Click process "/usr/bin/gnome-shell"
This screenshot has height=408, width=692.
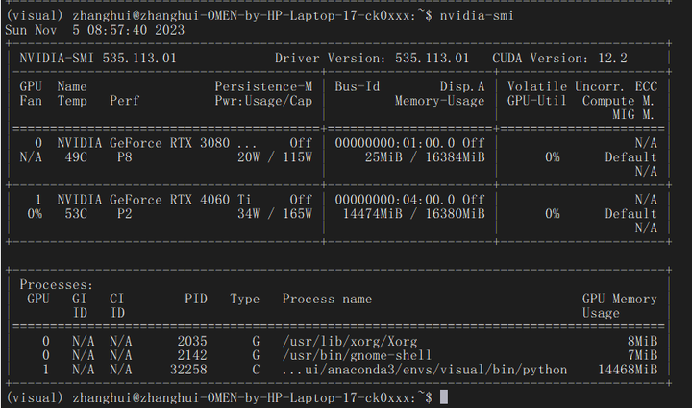[357, 355]
